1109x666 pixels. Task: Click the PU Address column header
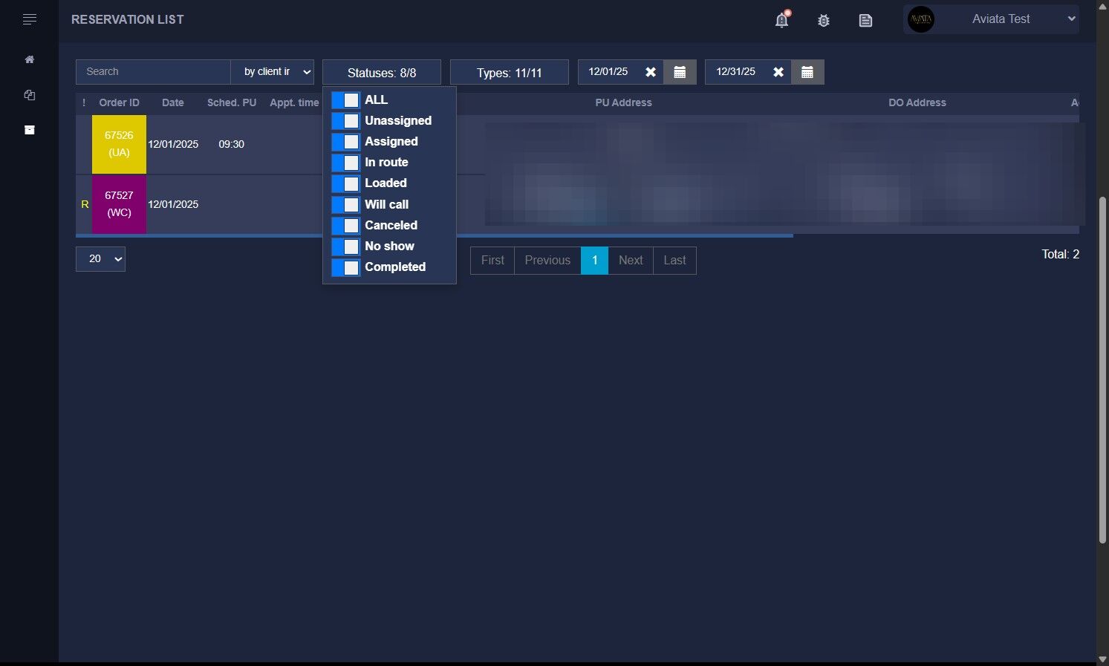coord(623,103)
